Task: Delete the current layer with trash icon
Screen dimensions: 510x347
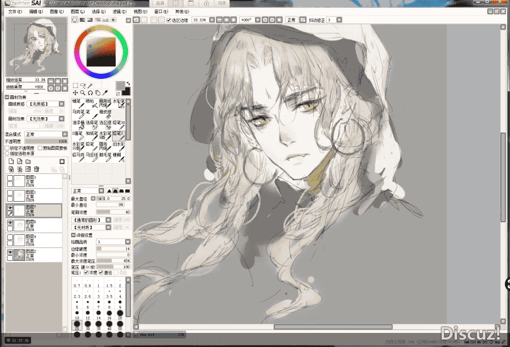Action: (x=37, y=169)
